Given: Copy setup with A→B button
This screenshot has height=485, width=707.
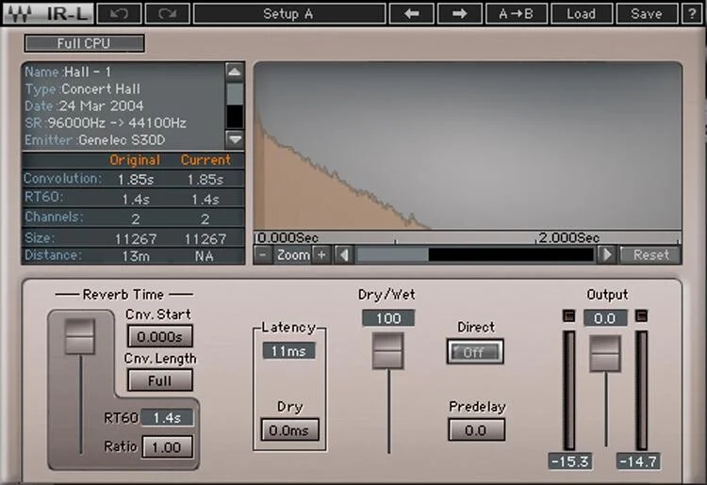Looking at the screenshot, I should 517,13.
